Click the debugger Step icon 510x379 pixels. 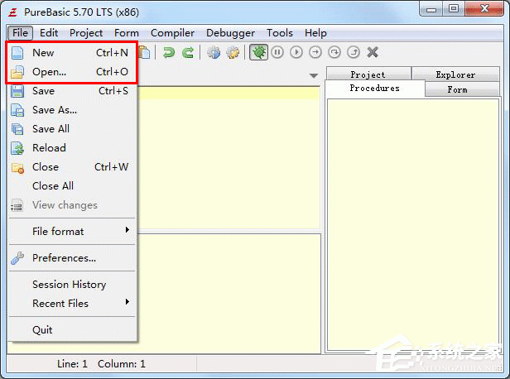pos(315,52)
